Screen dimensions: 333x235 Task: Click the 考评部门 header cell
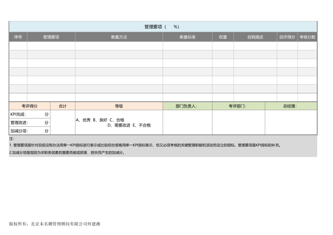[x=238, y=106]
